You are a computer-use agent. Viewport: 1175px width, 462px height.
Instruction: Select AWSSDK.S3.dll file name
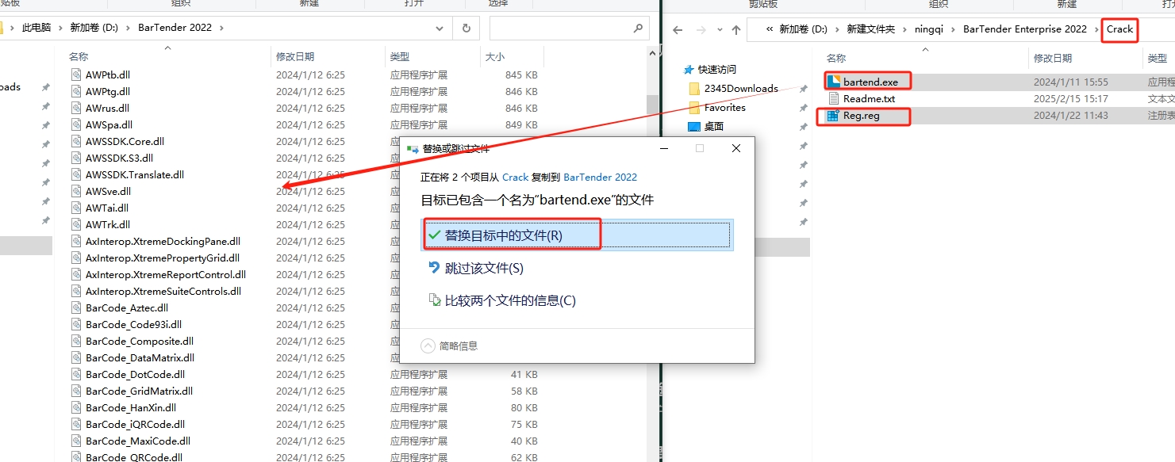click(119, 158)
